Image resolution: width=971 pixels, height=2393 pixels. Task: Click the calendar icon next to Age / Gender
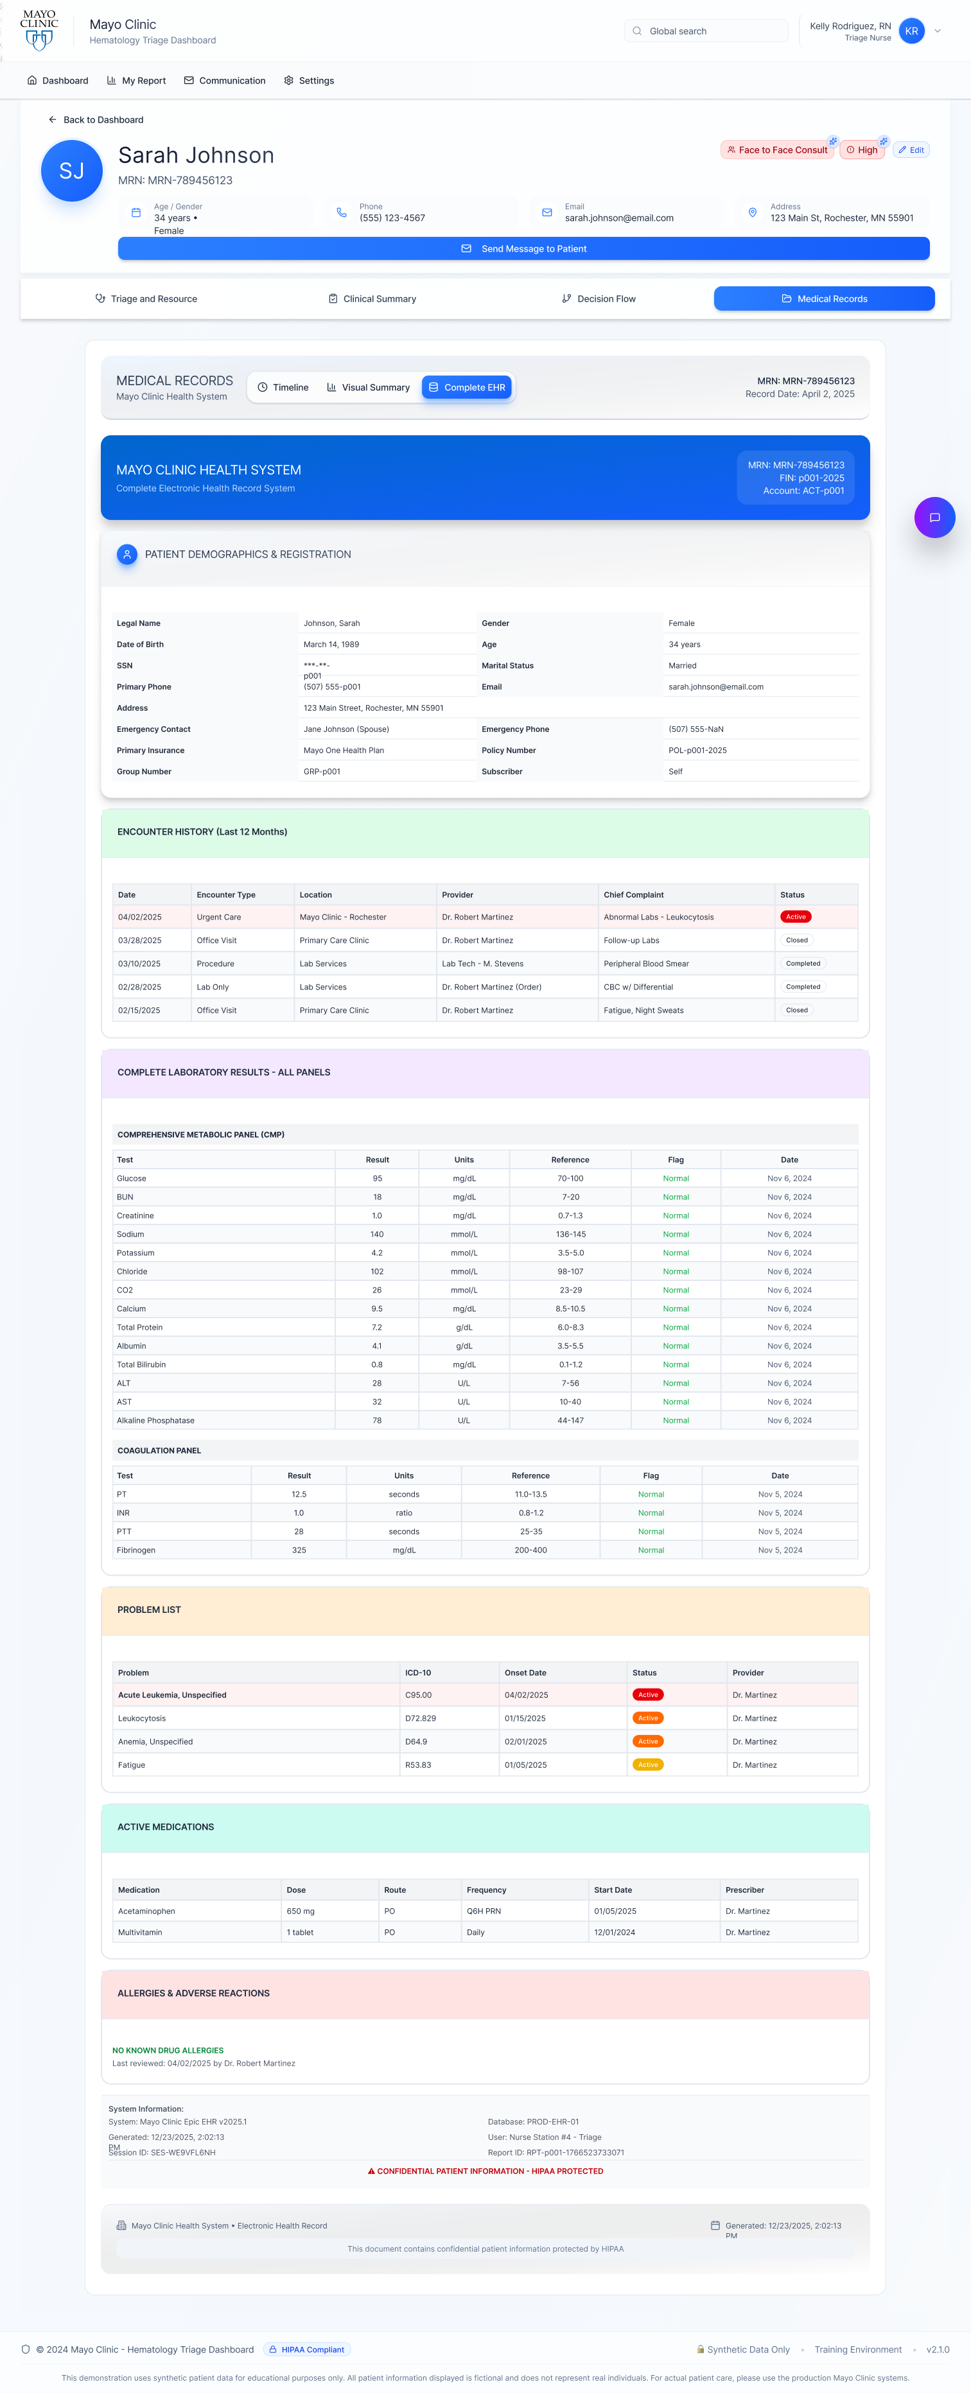pyautogui.click(x=136, y=213)
